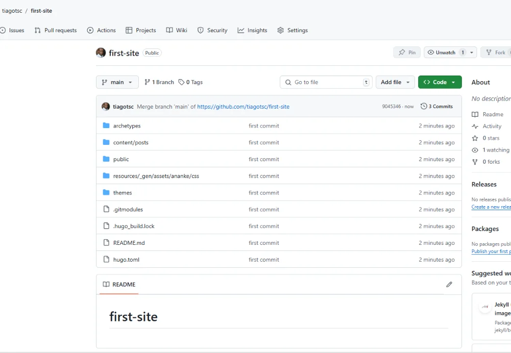Toggle the Pin repository control
511x353 pixels.
tap(406, 52)
